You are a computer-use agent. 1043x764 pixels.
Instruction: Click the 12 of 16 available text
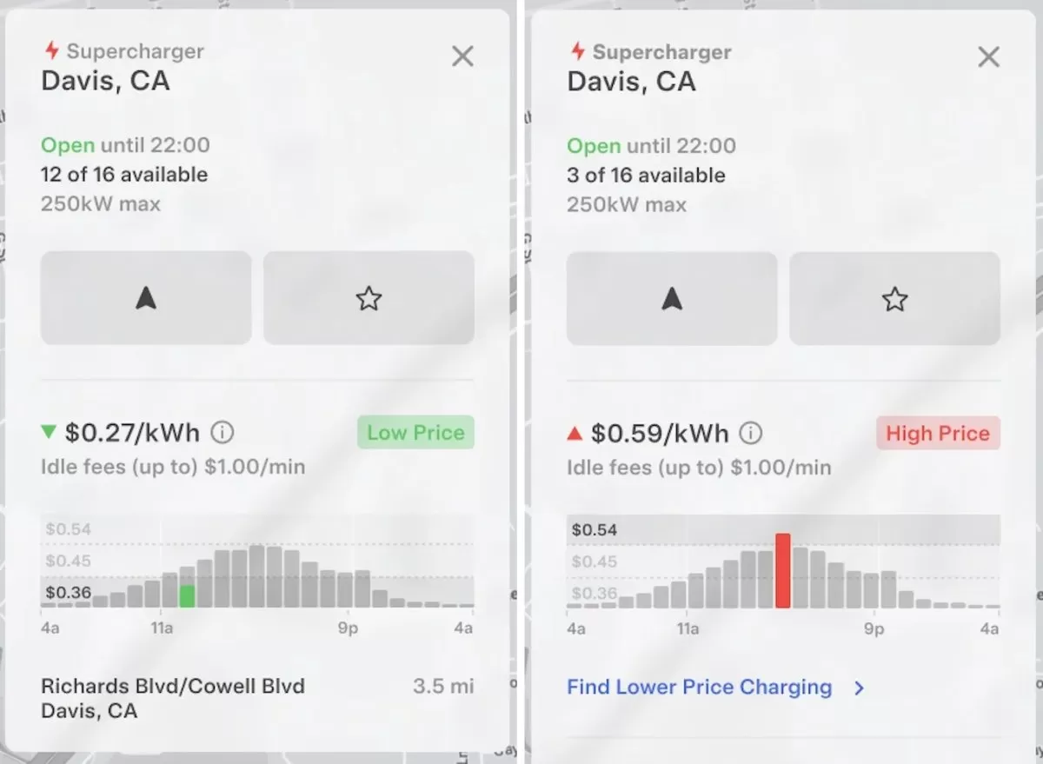124,175
